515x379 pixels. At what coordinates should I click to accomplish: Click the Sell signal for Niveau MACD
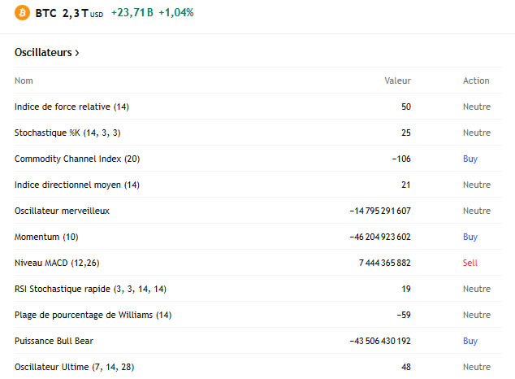pos(470,263)
